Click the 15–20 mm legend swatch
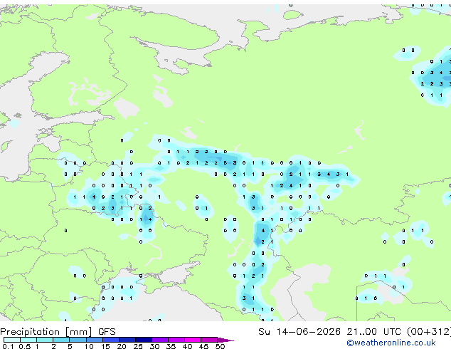Screen dimensions: 451x349 pyautogui.click(x=111, y=340)
